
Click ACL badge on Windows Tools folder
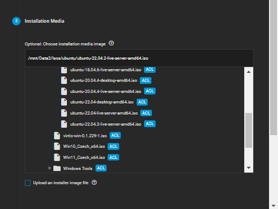point(101,168)
